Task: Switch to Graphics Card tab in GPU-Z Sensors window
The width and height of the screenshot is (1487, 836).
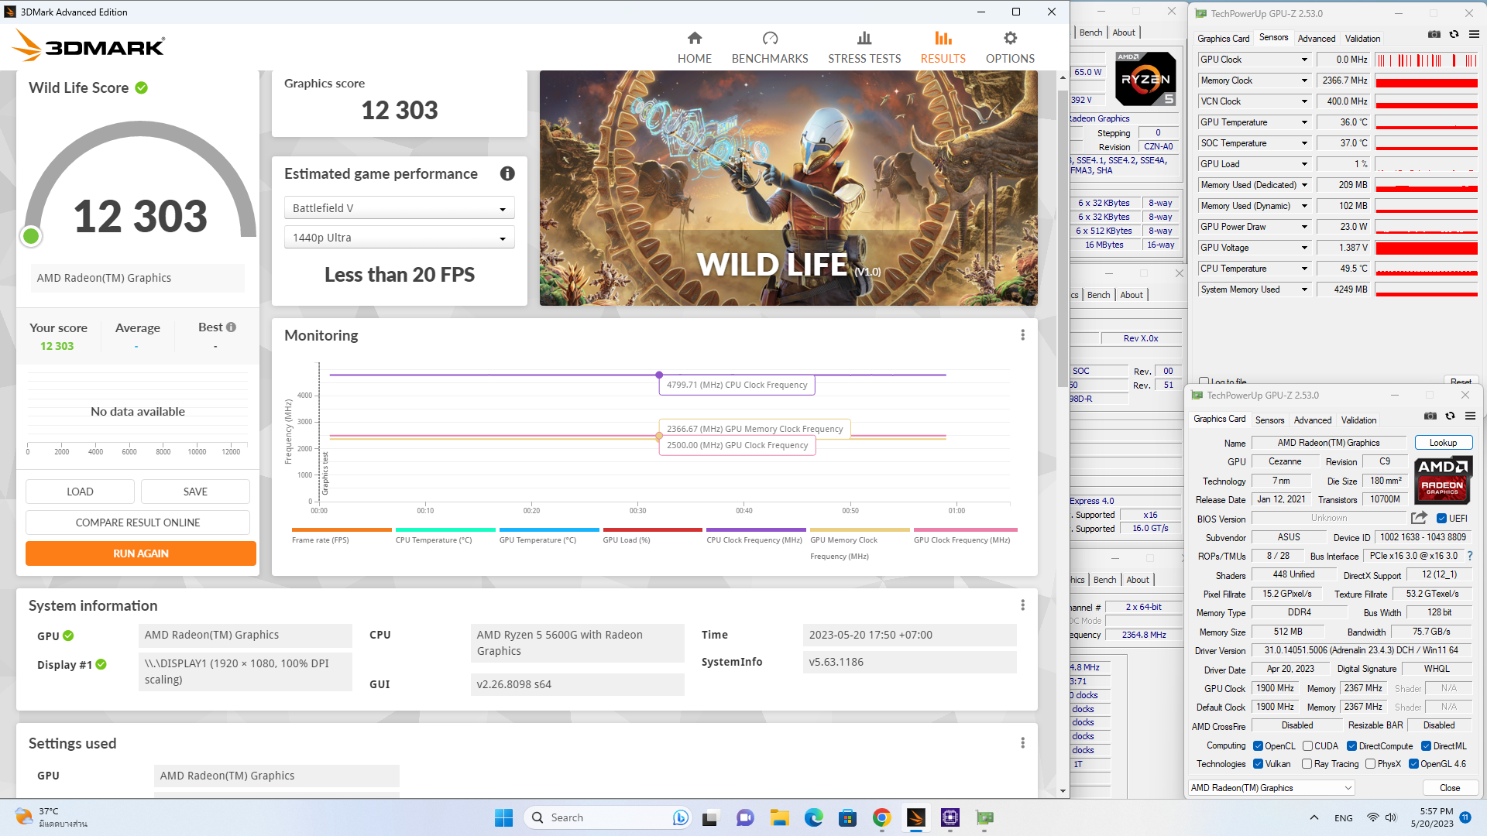Action: pos(1223,38)
